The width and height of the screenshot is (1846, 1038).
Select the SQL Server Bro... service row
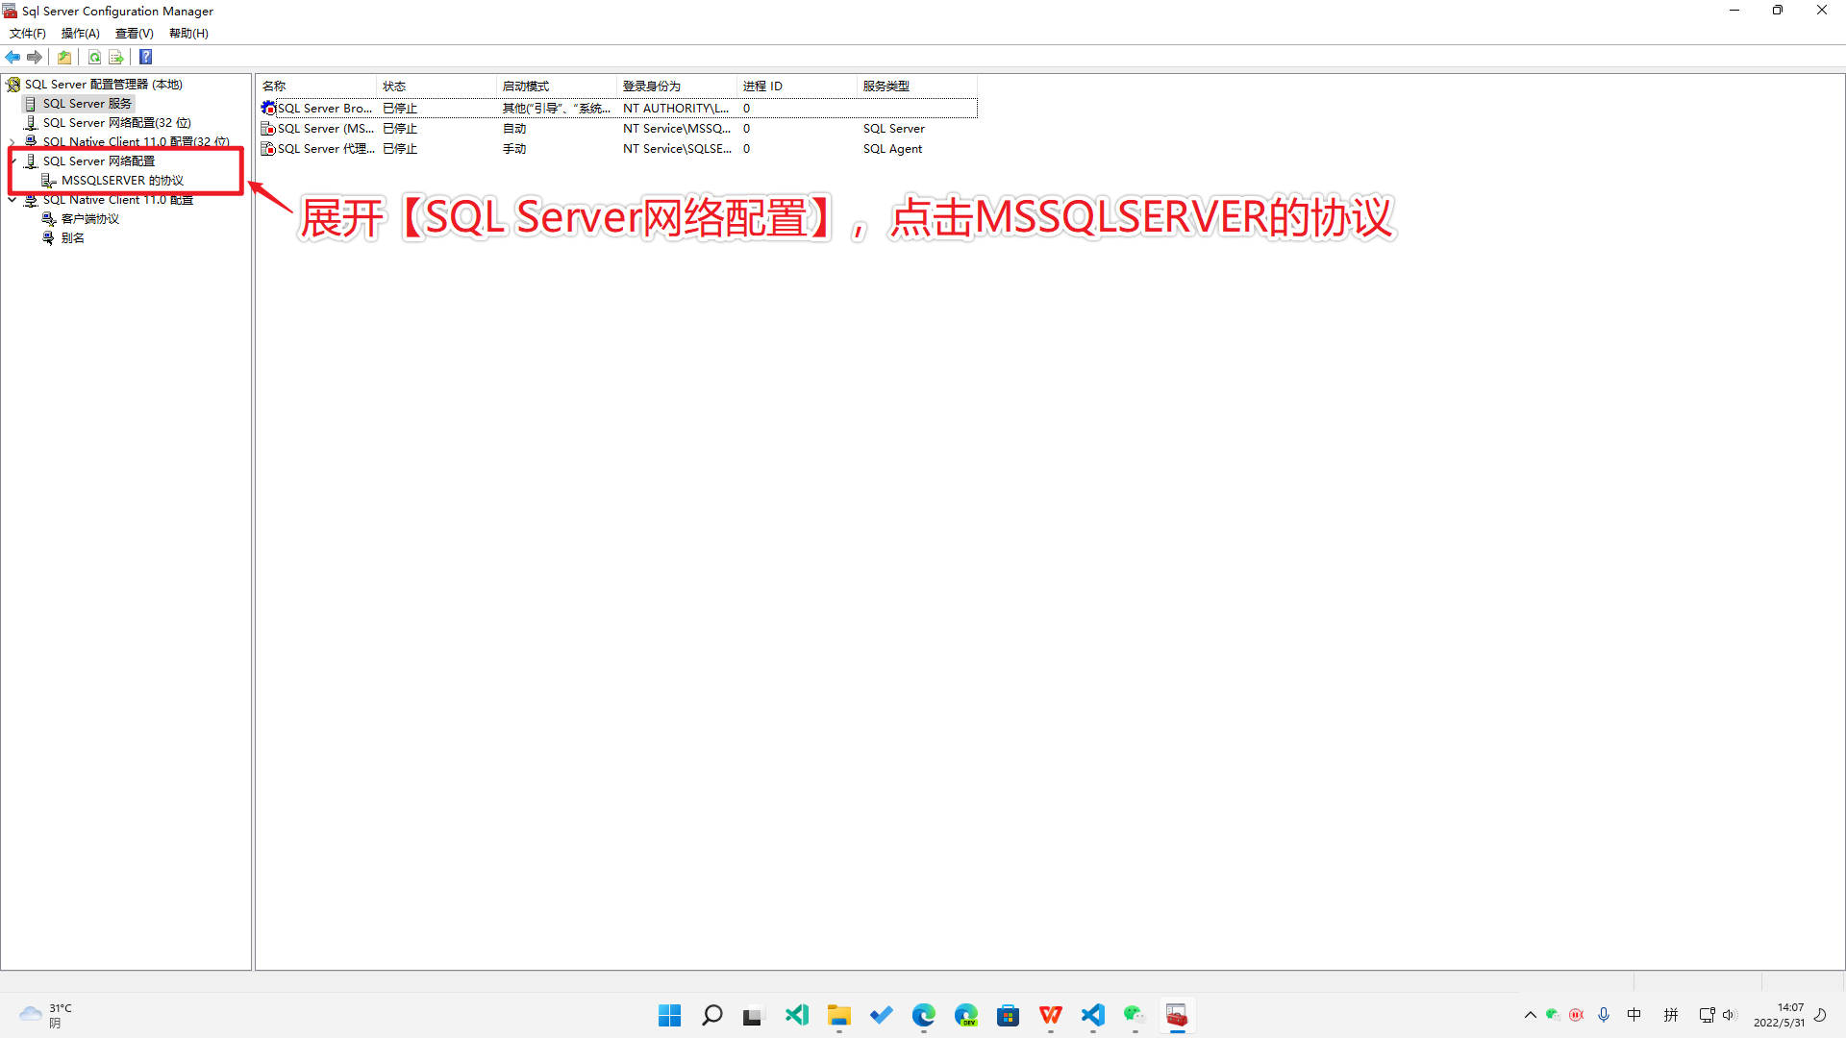click(617, 109)
